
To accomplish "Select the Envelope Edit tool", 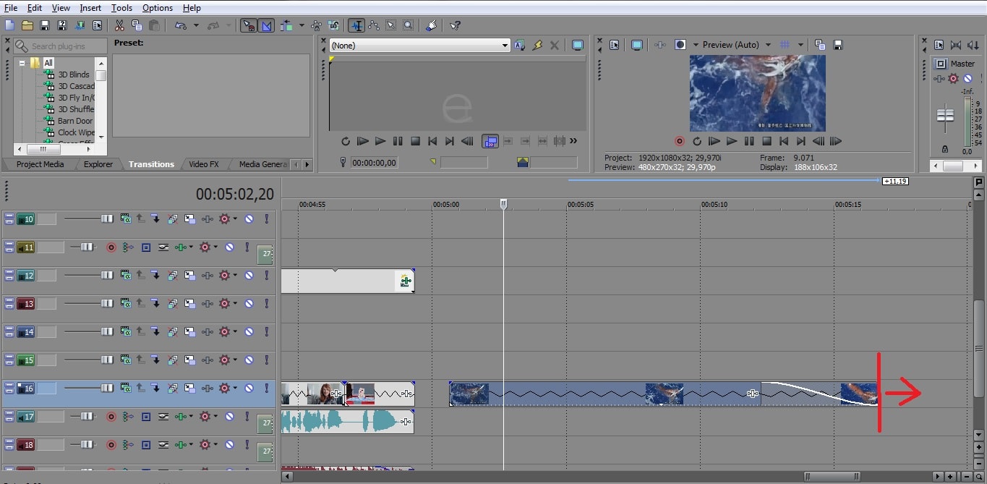I will pos(374,25).
